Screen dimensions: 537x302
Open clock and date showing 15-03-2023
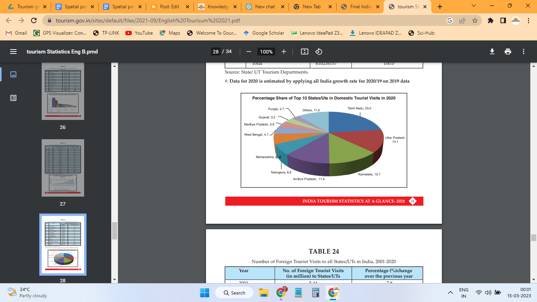(x=519, y=293)
